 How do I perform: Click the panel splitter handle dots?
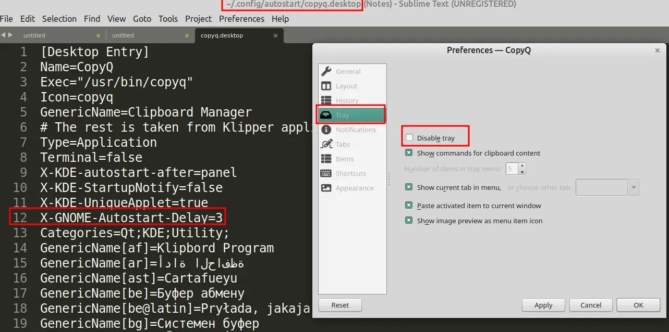(x=389, y=179)
